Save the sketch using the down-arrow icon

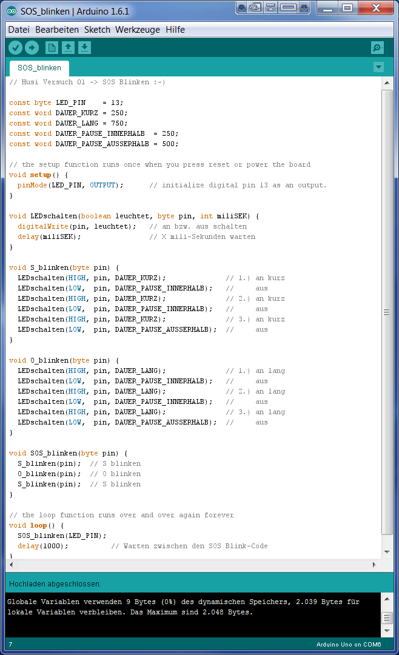(x=85, y=47)
